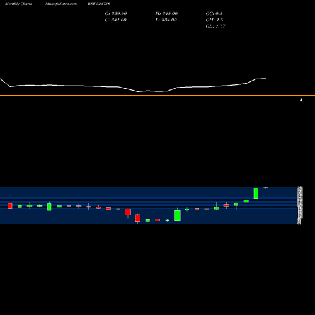
Task: Click the 'Monthly Charts' title text
Action: pyautogui.click(x=18, y=4)
